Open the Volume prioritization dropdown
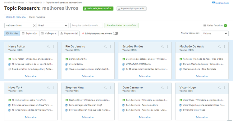 tap(215, 34)
